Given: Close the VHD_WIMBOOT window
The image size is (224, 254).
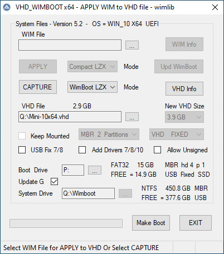Looking at the screenshot, I should click(x=215, y=7).
